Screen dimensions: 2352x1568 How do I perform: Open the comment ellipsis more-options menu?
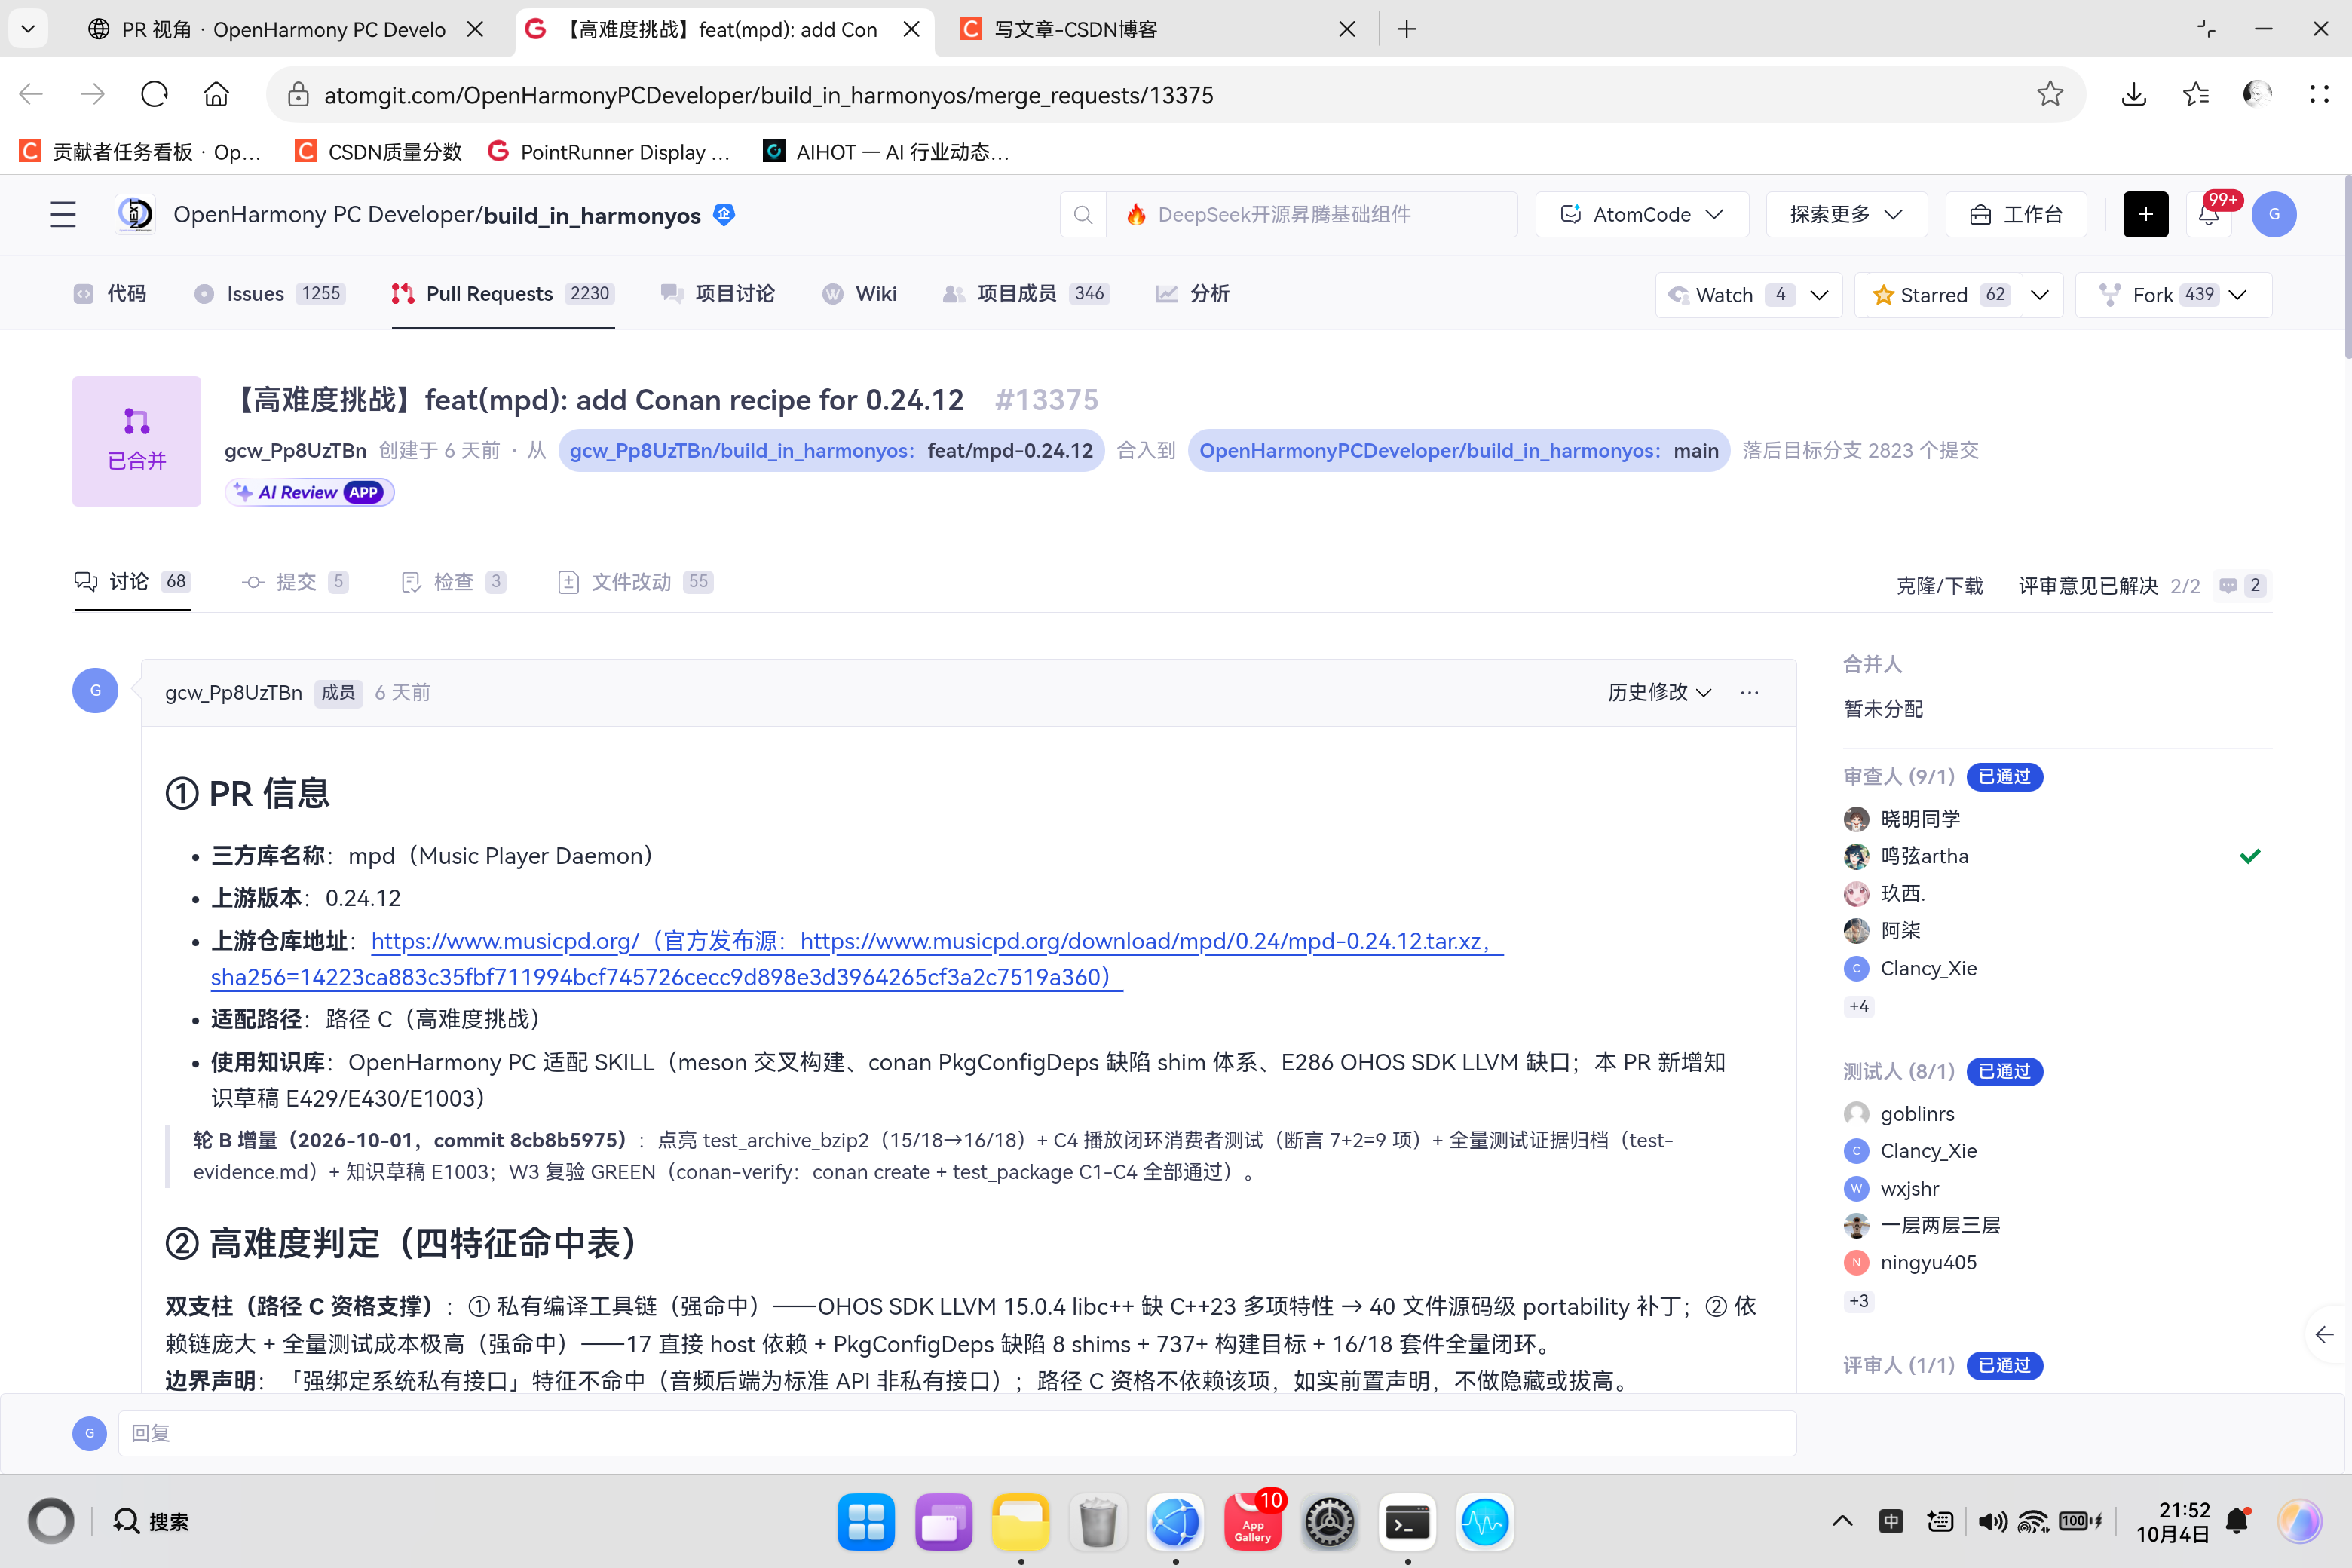click(x=1749, y=692)
